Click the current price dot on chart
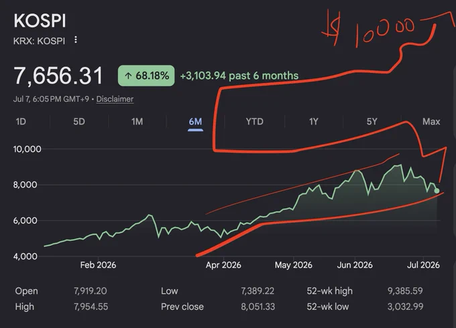This screenshot has width=456, height=328. pos(437,191)
